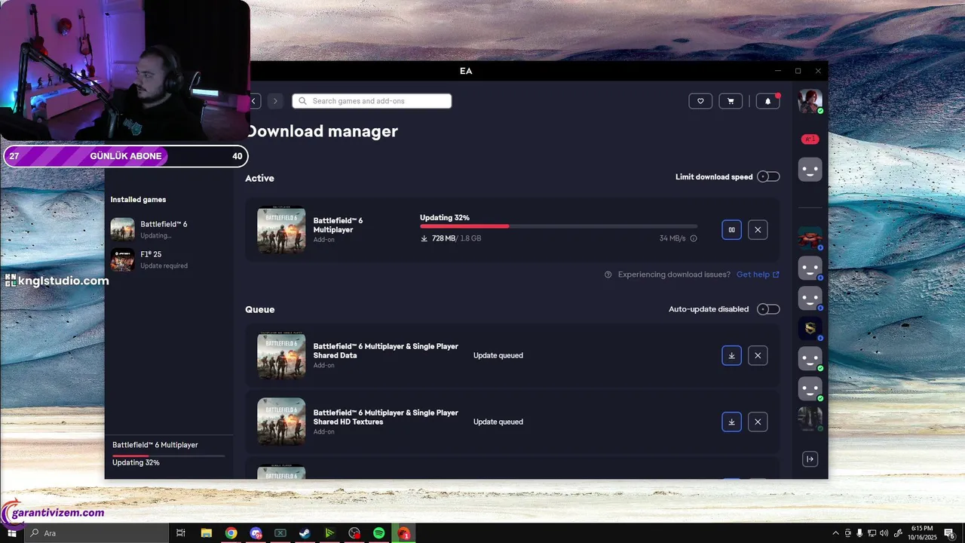965x543 pixels.
Task: Remove Shared Data from the queue
Action: click(758, 355)
